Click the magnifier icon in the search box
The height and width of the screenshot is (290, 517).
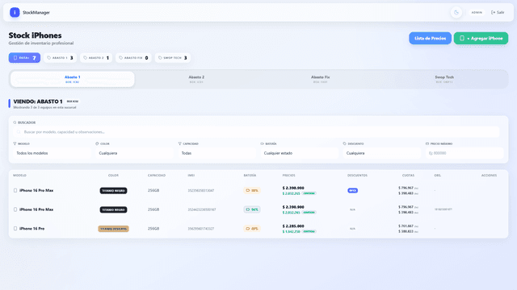pos(19,132)
